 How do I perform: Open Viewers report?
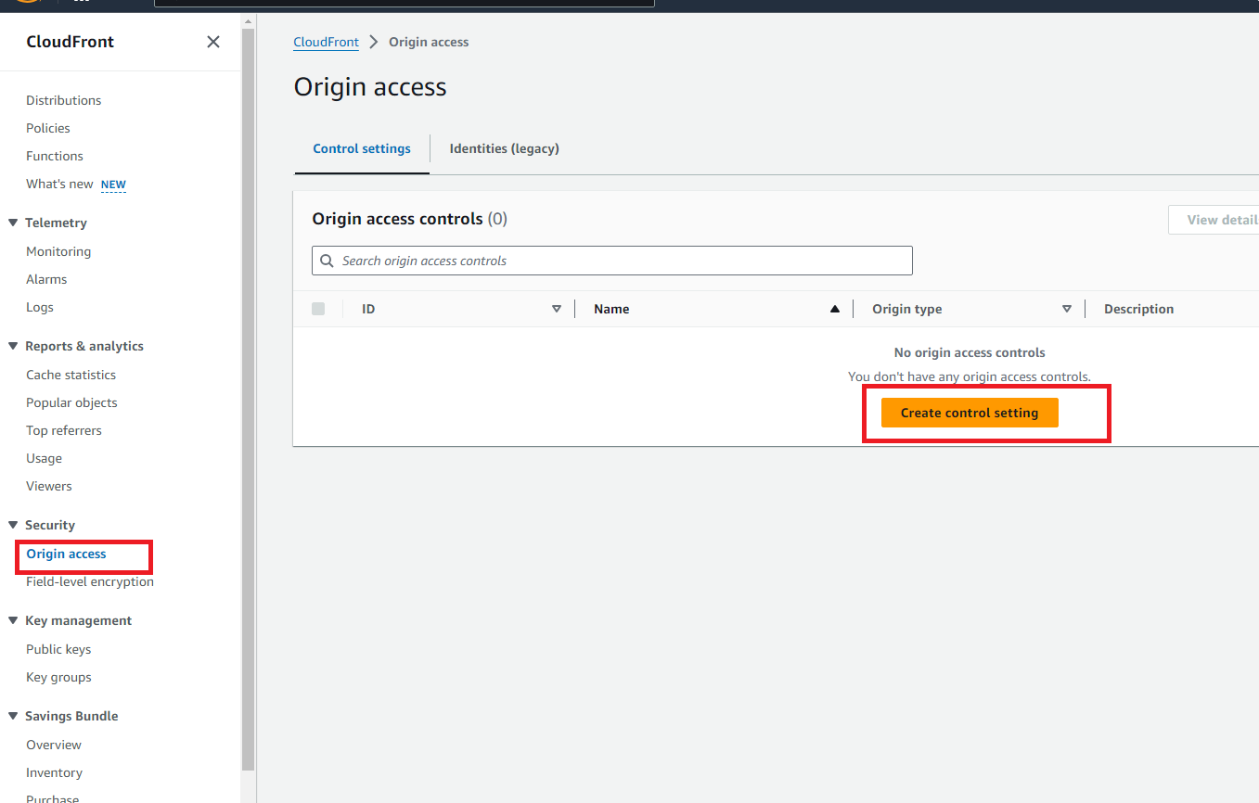[x=49, y=486]
